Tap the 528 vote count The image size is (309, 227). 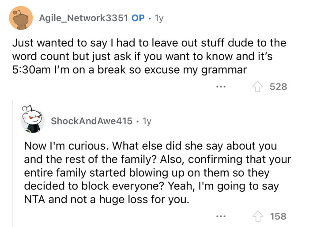[x=279, y=87]
